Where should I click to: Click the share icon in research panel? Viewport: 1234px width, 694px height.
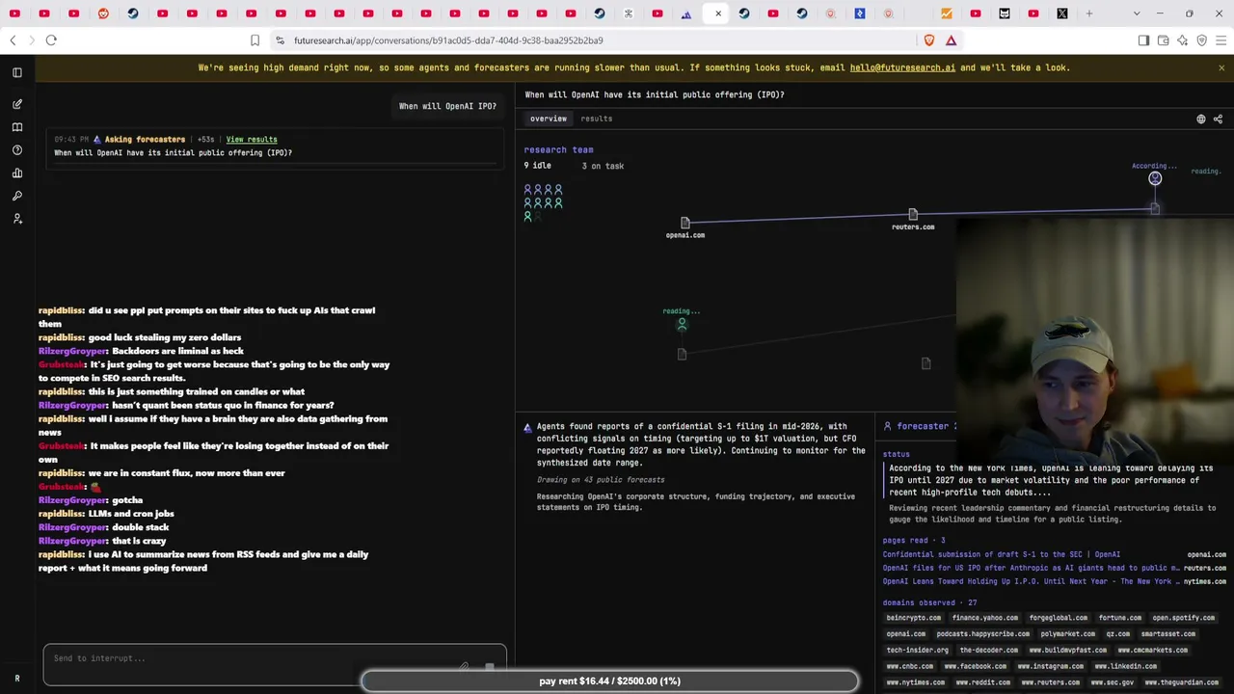pyautogui.click(x=1218, y=120)
